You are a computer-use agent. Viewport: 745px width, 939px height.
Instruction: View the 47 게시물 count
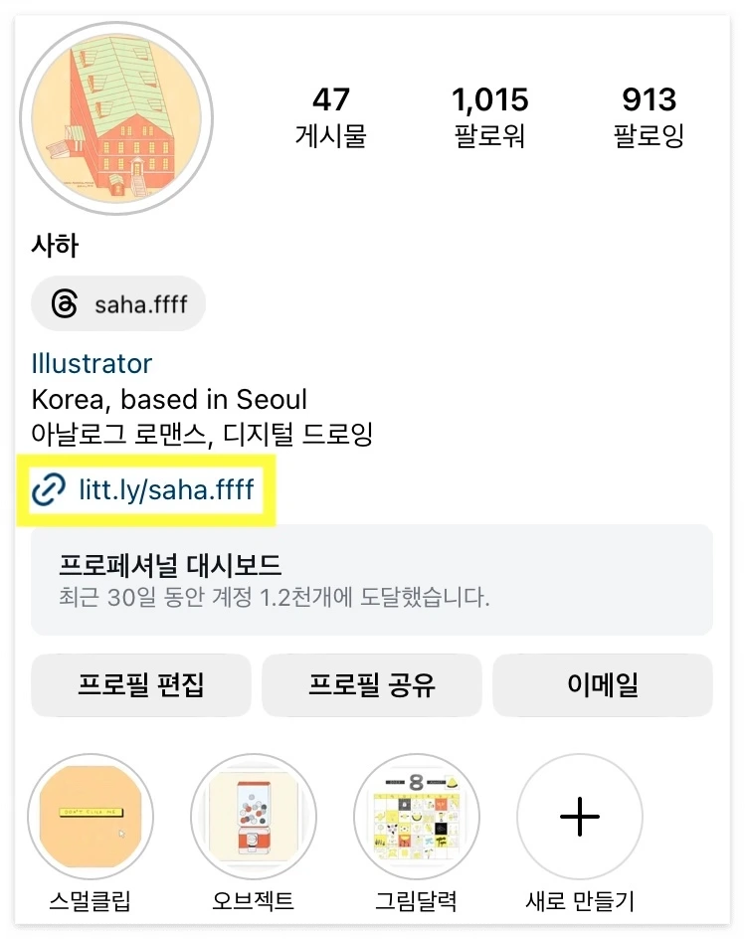pos(330,116)
